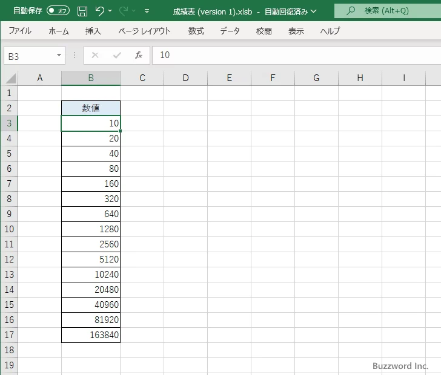Click the Insert Function fx icon
The height and width of the screenshot is (375, 441).
[139, 55]
